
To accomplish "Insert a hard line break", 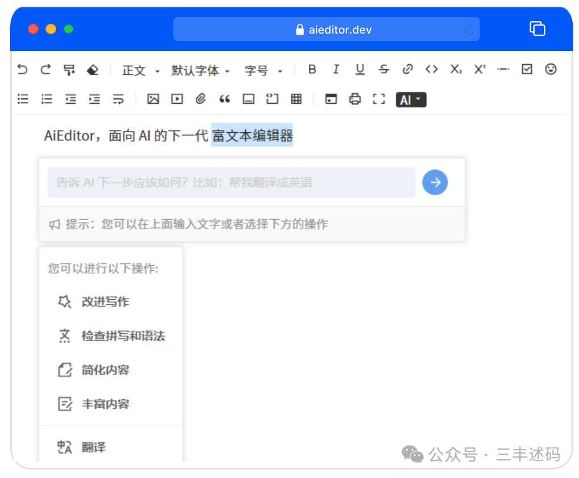I will pos(118,99).
